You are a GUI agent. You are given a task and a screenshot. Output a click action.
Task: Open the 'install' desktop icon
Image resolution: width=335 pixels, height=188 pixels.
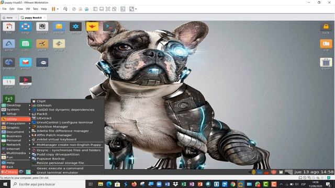[59, 27]
